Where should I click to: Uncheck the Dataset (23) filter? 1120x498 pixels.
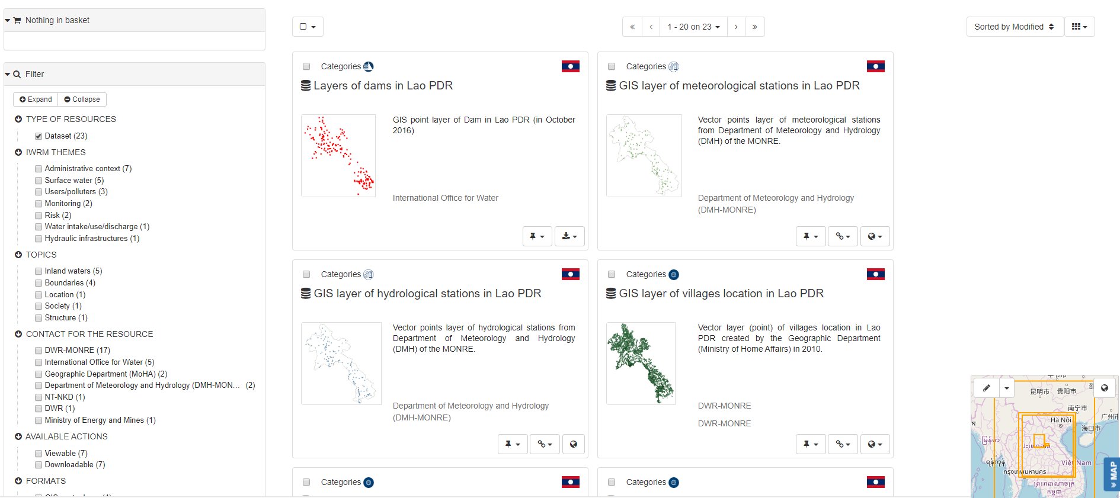click(39, 136)
